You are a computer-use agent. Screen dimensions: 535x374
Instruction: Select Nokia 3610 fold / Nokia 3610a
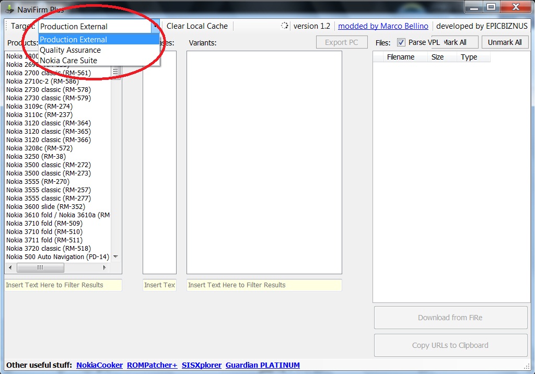58,215
